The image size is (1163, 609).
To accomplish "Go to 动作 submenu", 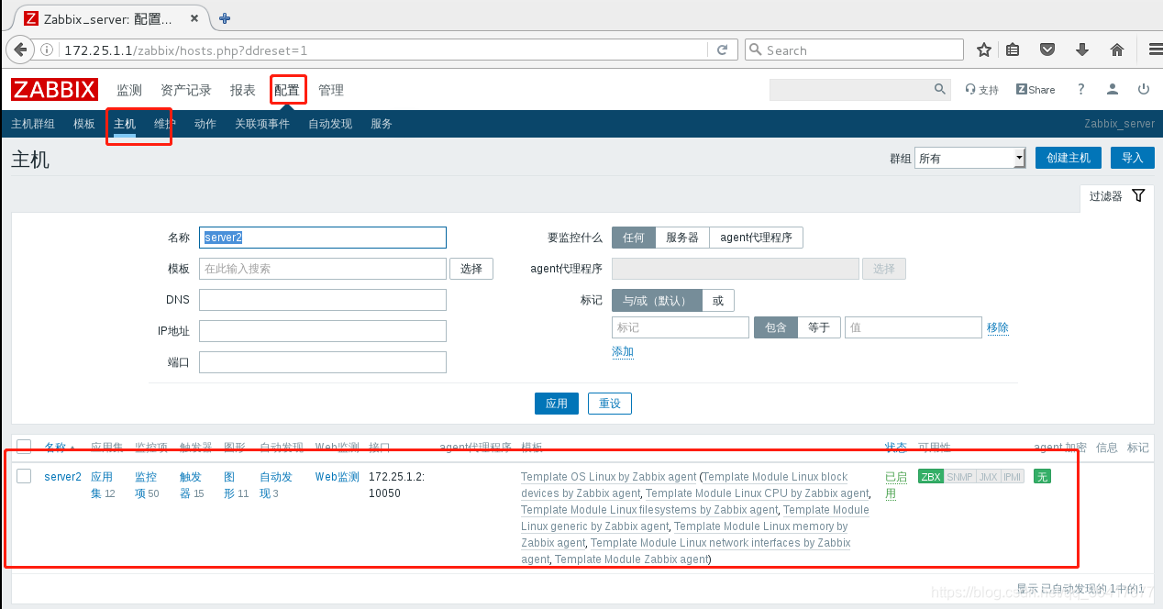I will click(x=205, y=124).
